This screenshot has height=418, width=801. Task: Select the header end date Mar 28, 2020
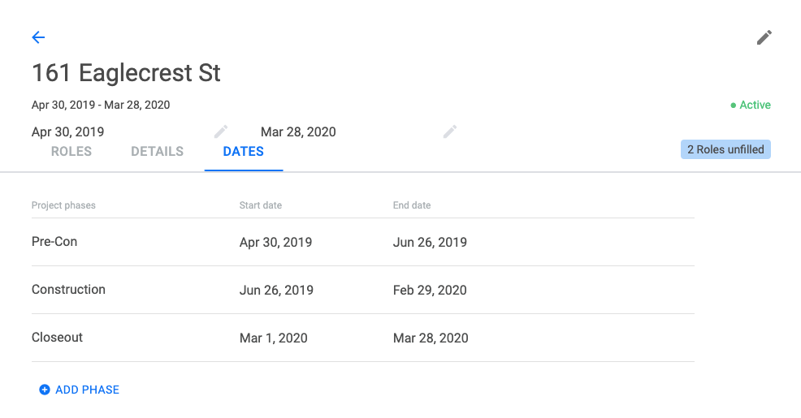298,131
